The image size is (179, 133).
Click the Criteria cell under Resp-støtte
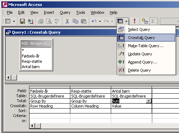tap(91, 116)
